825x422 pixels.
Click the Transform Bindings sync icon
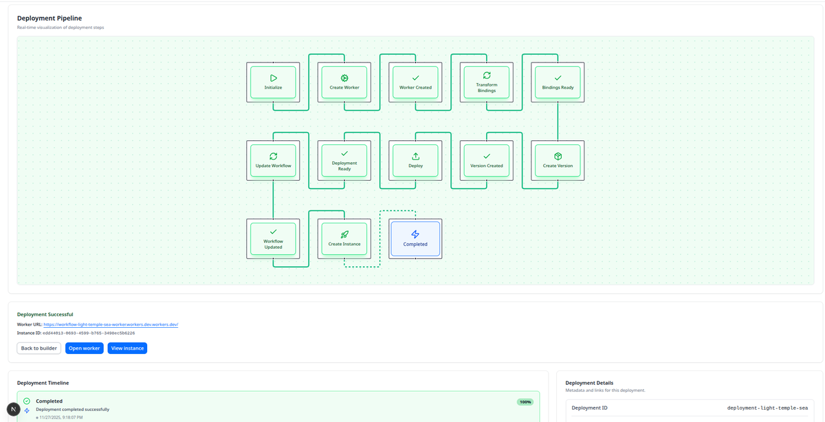coord(486,77)
